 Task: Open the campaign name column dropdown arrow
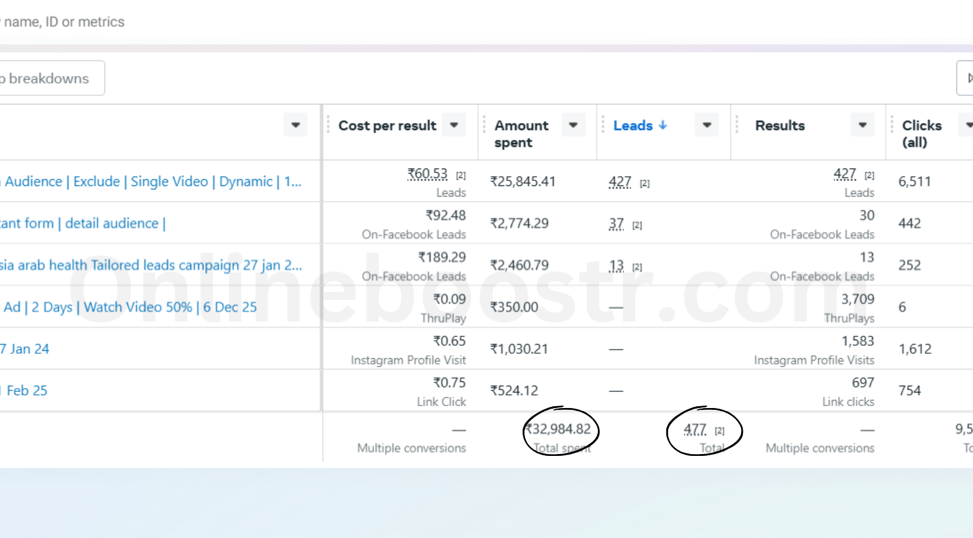point(296,125)
